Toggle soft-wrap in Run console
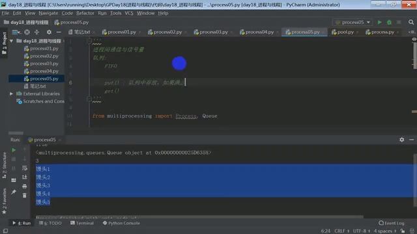Image resolution: width=417 pixels, height=234 pixels. 25,168
